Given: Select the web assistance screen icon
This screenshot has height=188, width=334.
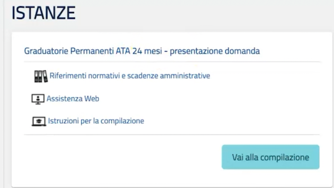Looking at the screenshot, I should pos(38,99).
